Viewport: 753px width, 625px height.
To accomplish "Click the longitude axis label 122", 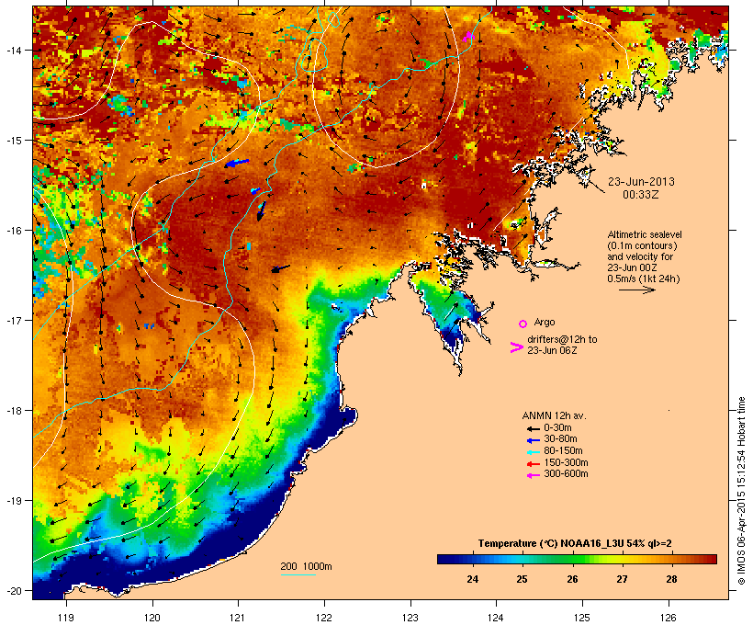I will click(x=324, y=618).
